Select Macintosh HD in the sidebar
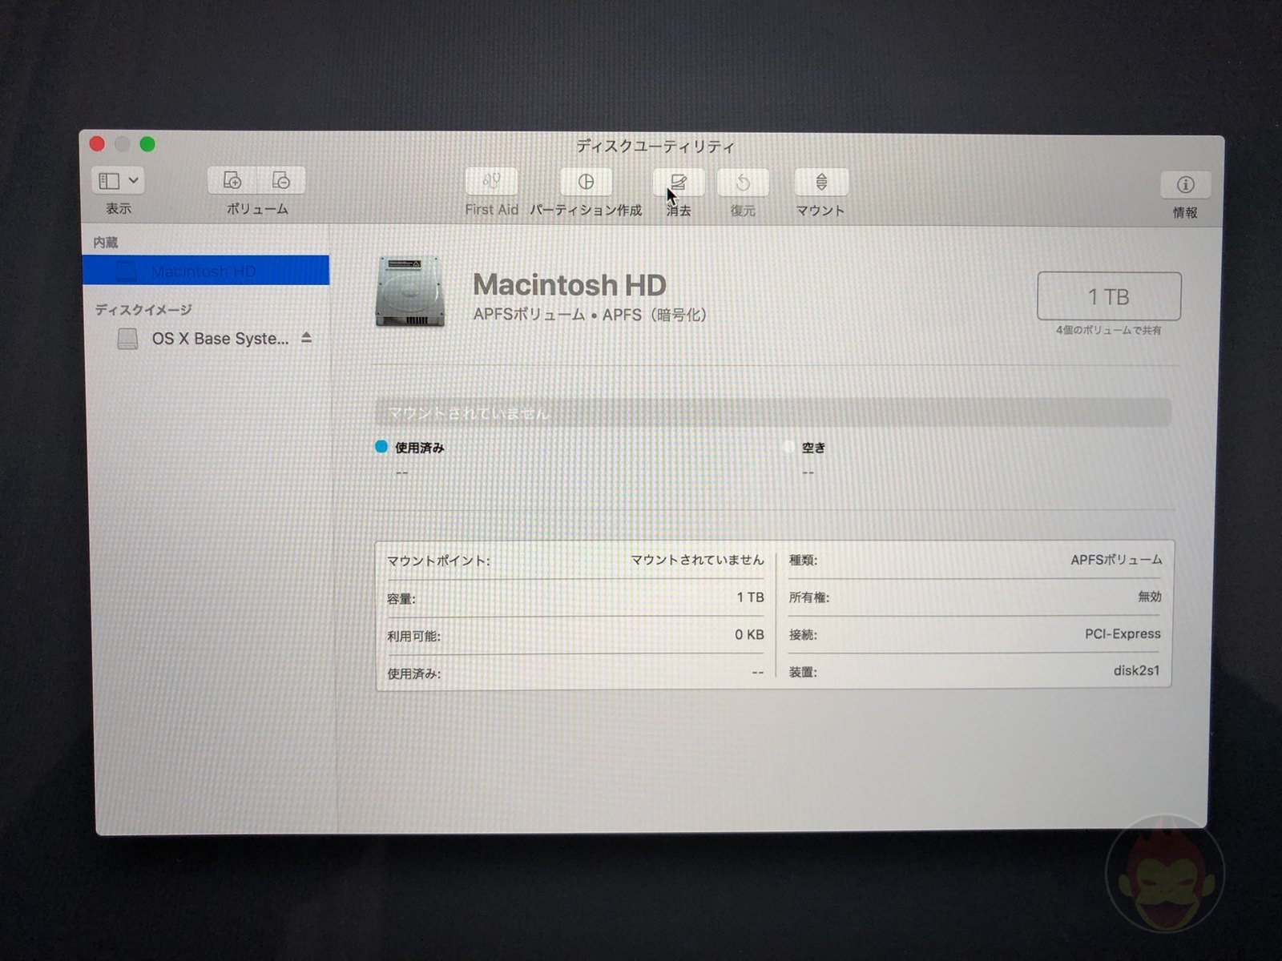 click(x=206, y=271)
